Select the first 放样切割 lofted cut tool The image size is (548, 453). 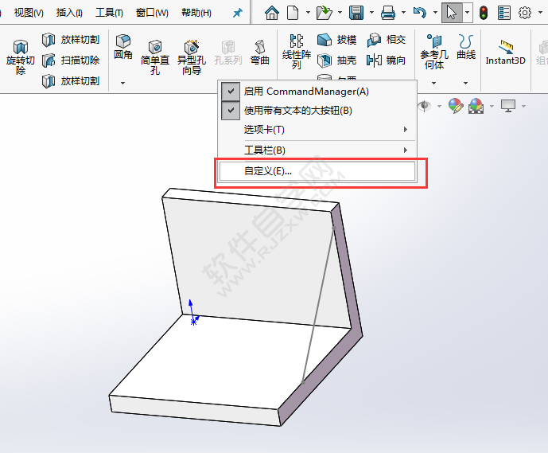tap(71, 40)
